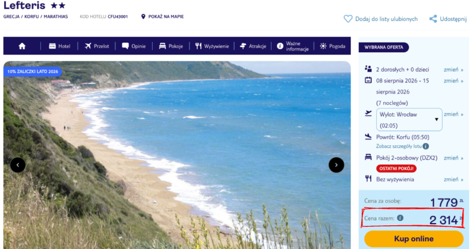This screenshot has height=249, width=473.
Task: Click the main beach photo
Action: (x=177, y=155)
